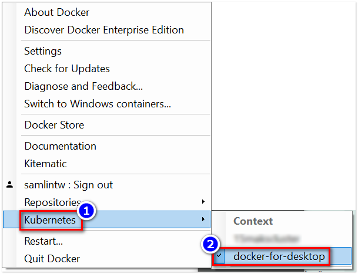This screenshot has height=274, width=358.
Task: Open About Docker
Action: [x=56, y=12]
